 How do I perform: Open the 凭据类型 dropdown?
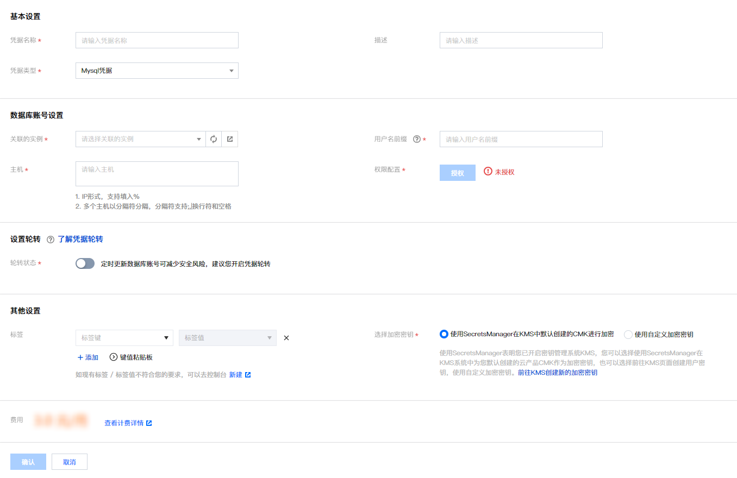pos(157,71)
